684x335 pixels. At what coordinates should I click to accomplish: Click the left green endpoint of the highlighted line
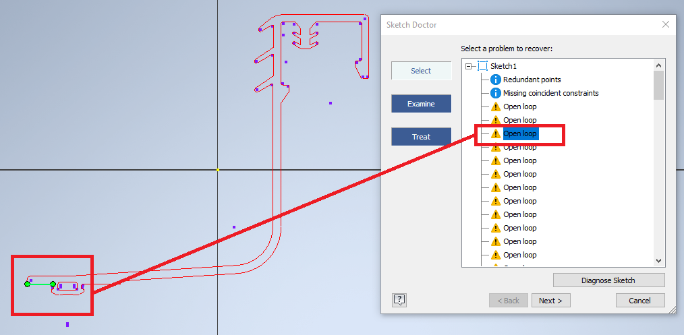[27, 284]
